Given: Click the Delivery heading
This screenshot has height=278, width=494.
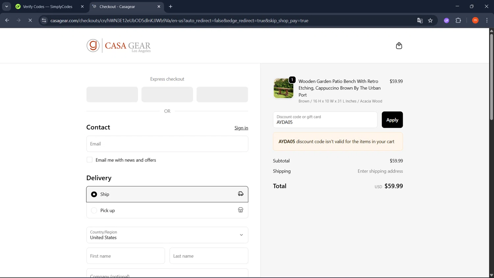Looking at the screenshot, I should pos(99,178).
